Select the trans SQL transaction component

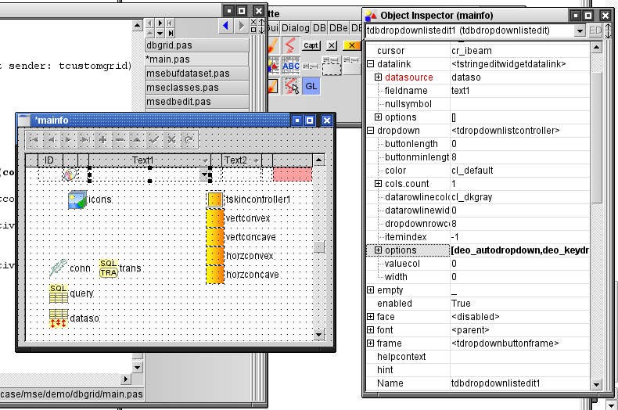click(108, 268)
